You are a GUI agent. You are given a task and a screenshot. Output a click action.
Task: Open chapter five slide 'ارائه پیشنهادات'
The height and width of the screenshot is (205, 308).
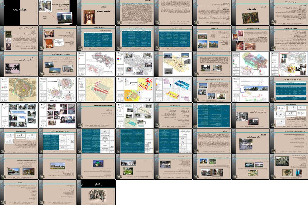click(250, 141)
